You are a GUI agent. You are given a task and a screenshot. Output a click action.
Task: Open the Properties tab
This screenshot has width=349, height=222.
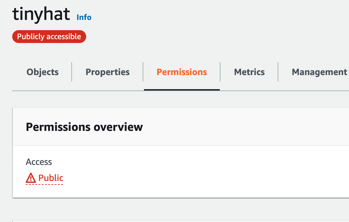click(108, 72)
